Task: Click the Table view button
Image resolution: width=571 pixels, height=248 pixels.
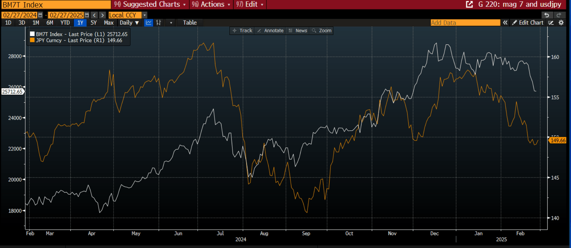Action: [189, 23]
